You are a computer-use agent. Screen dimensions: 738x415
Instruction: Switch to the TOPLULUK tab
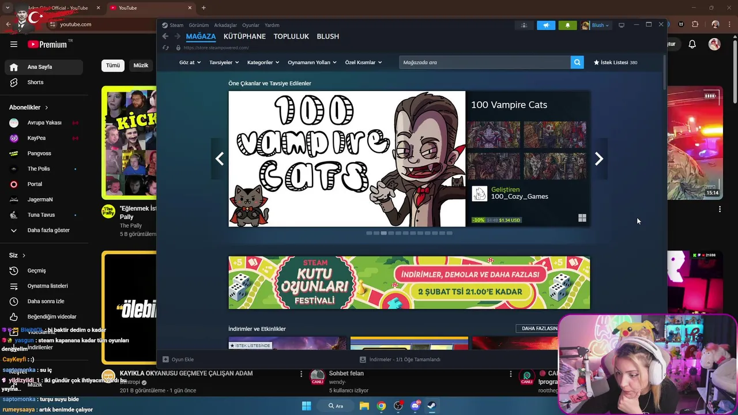point(291,36)
